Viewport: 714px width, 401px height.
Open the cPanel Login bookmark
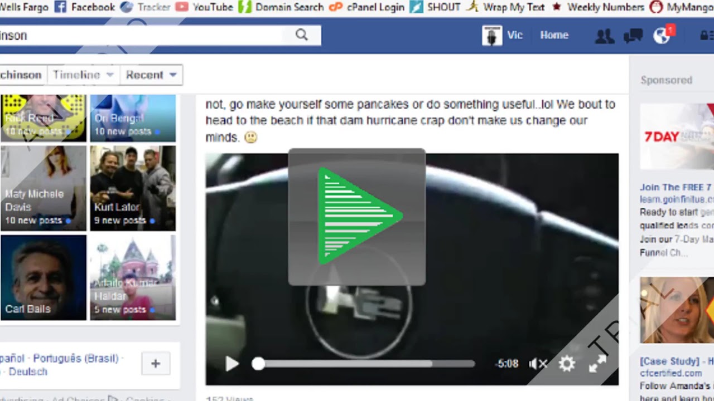pos(366,7)
